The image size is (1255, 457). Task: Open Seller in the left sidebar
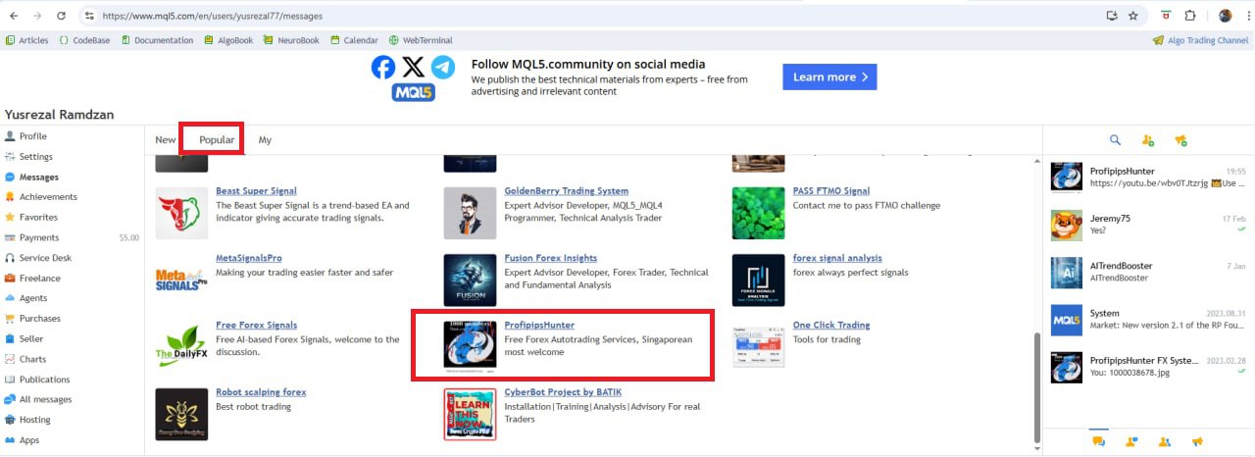click(x=31, y=338)
